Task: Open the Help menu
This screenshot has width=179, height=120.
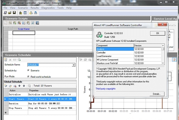Action: coord(69,8)
